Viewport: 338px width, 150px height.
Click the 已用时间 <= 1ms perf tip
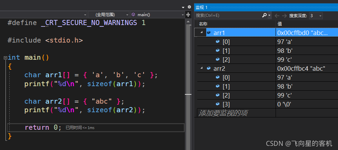pyautogui.click(x=80, y=128)
